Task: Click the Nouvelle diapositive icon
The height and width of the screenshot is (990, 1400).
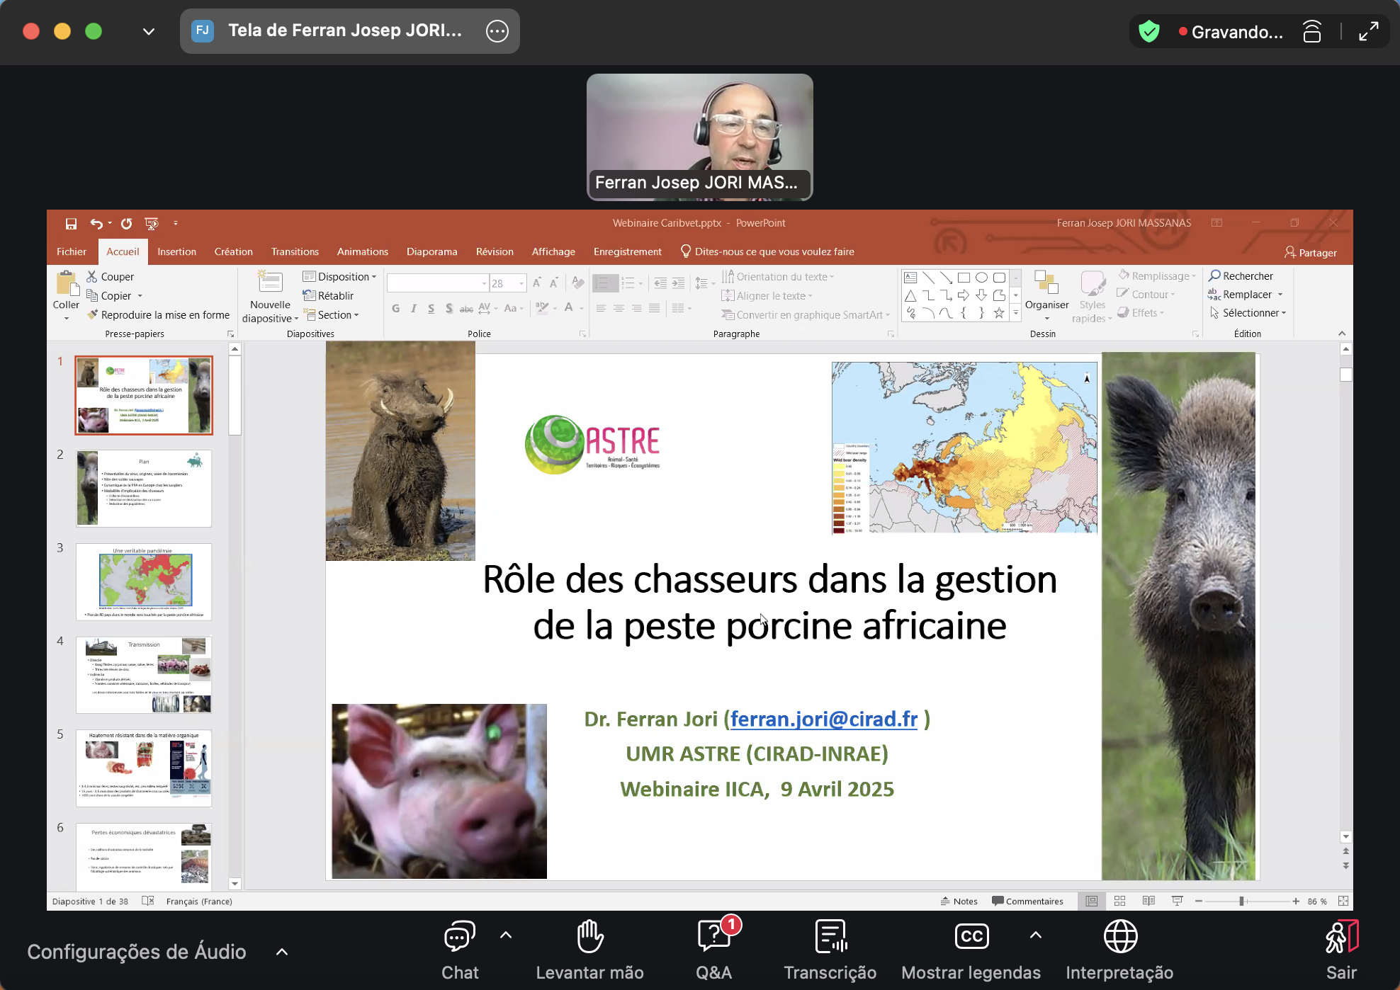Action: point(270,283)
